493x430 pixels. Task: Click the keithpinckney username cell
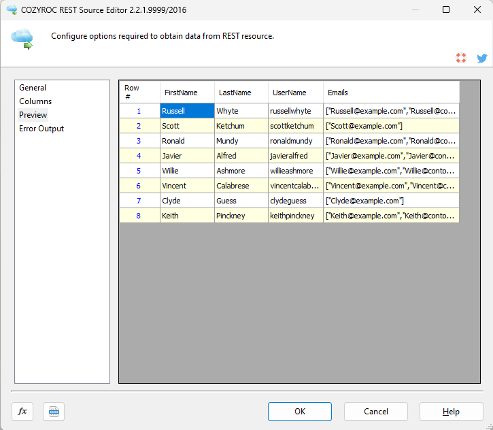tap(296, 216)
